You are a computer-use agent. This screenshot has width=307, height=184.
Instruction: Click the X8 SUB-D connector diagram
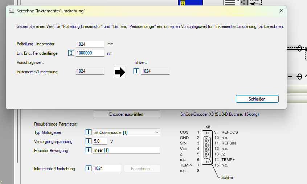click(x=208, y=150)
